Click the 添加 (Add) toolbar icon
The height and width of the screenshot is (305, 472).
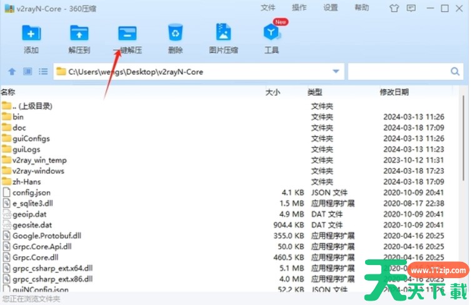tap(31, 34)
